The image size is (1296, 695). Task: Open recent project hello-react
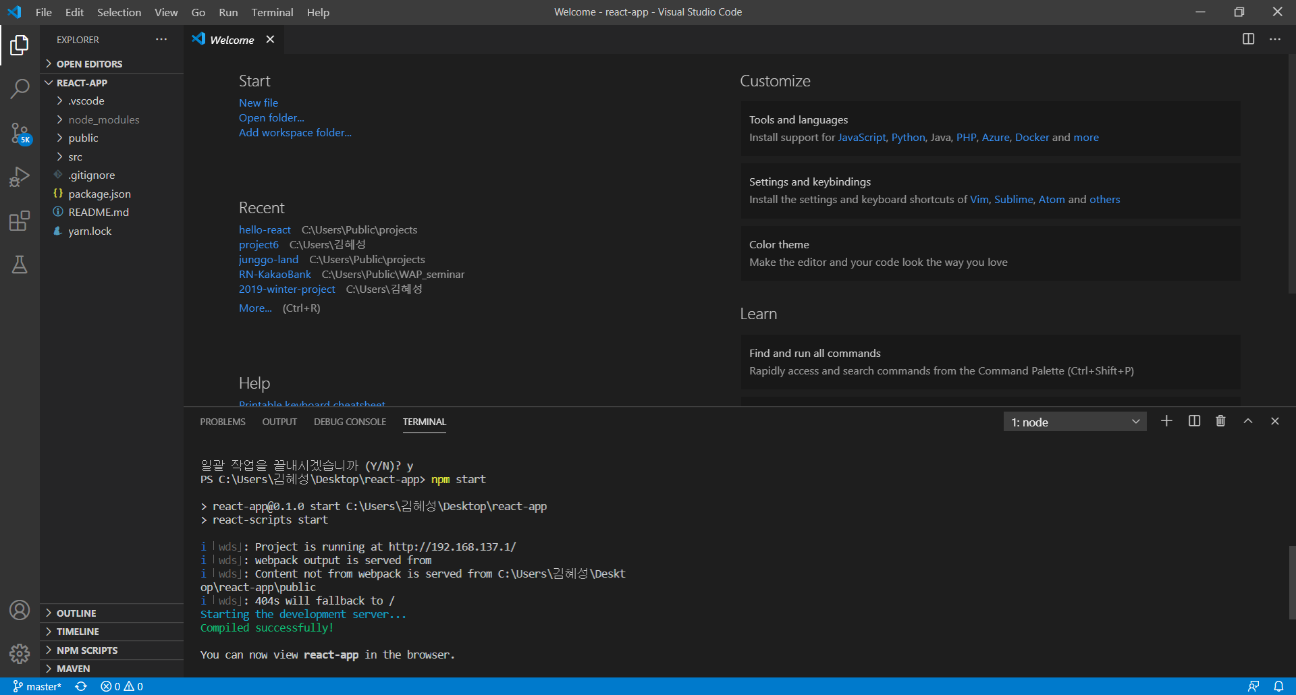(x=265, y=229)
